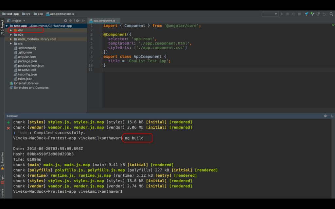Close the app.component.ts editor tab
This screenshot has height=209, width=335.
tap(117, 21)
